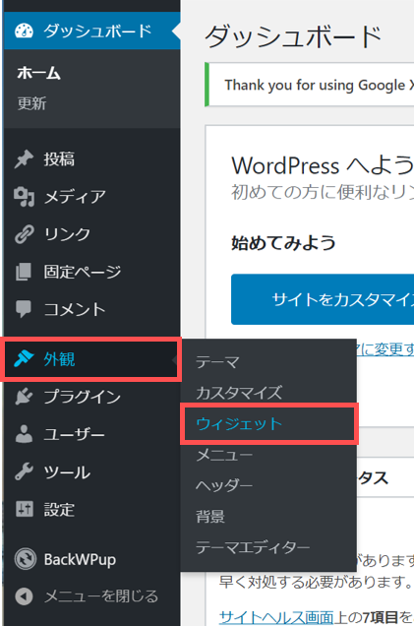Click the 始めてみよう heading

283,243
